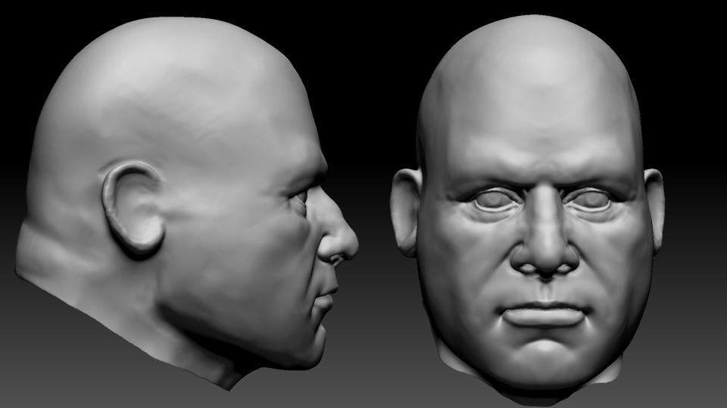727x408 pixels.
Task: Click the ear on the profile head
Action: point(133,207)
